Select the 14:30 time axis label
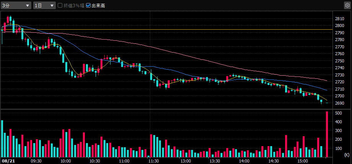The image size is (352, 164). tap(274, 161)
